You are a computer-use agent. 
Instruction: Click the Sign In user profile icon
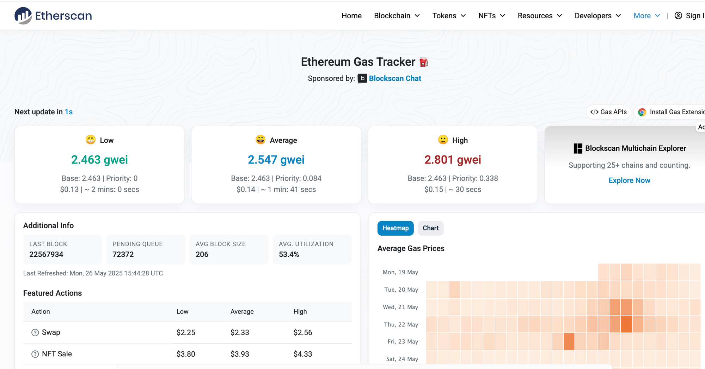click(x=678, y=15)
